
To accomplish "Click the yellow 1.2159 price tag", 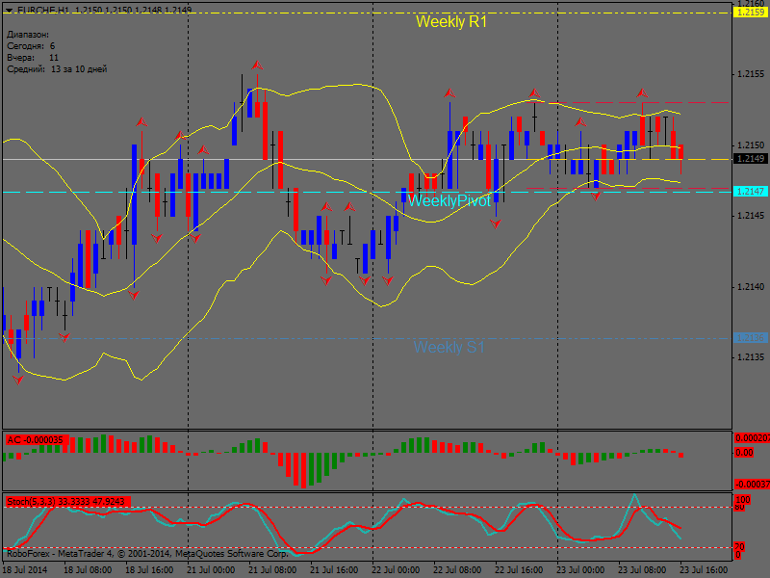I will pos(749,13).
